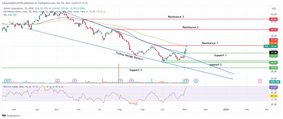Click the Vol 666.78K legend entry
The image size is (283, 119).
pyautogui.click(x=10, y=15)
